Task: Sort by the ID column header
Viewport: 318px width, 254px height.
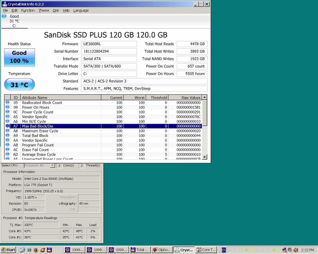Action: (15, 98)
